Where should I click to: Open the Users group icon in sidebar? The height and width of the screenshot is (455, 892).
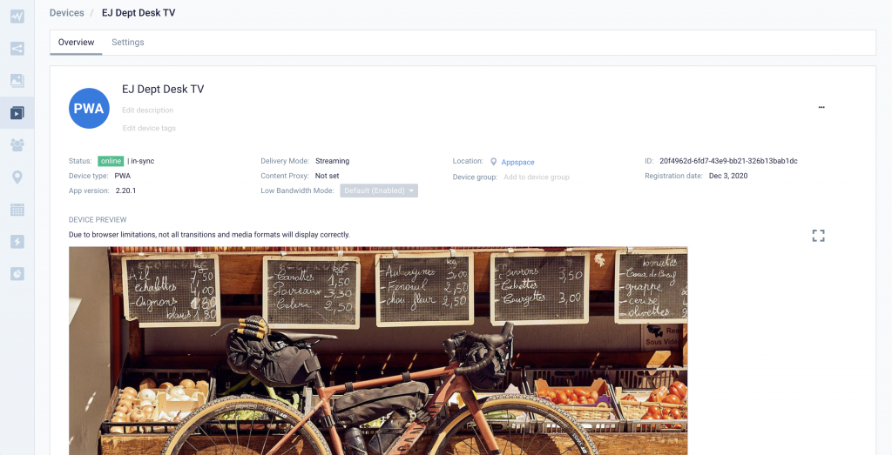tap(17, 145)
